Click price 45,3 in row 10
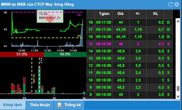 tap(121, 80)
